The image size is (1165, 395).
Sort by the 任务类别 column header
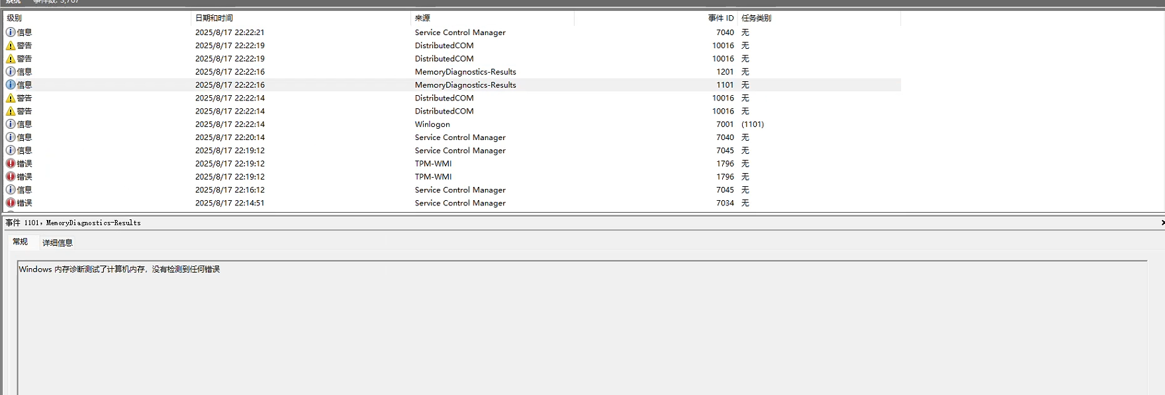(x=819, y=18)
